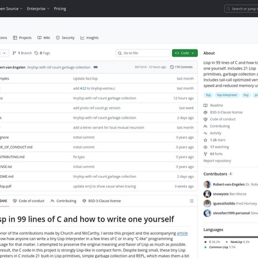The image size is (258, 258).
Task: Click the Projects table icon
Action: click(x=15, y=38)
